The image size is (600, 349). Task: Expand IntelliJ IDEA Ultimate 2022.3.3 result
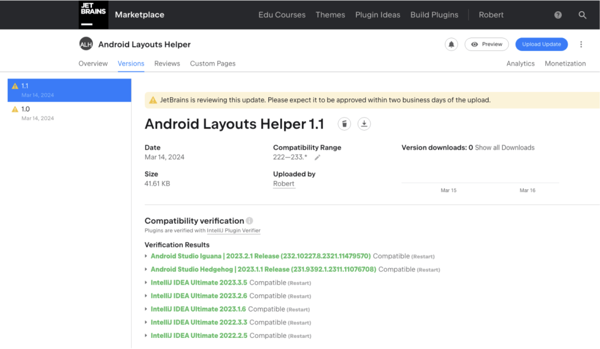(146, 323)
